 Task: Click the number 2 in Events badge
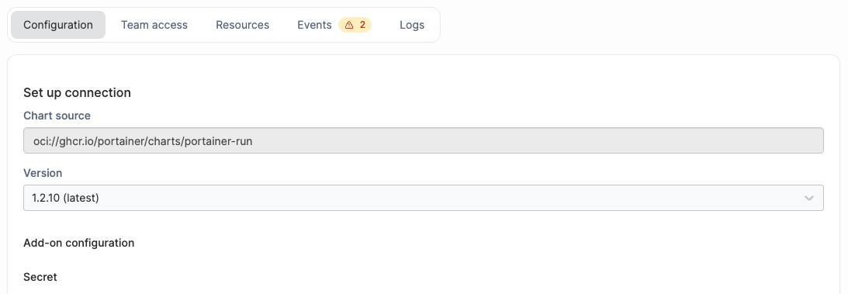362,25
